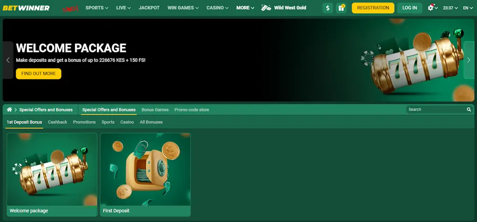Image resolution: width=477 pixels, height=222 pixels.
Task: Click Special Offers and Bonuses breadcrumb
Action: (46, 110)
